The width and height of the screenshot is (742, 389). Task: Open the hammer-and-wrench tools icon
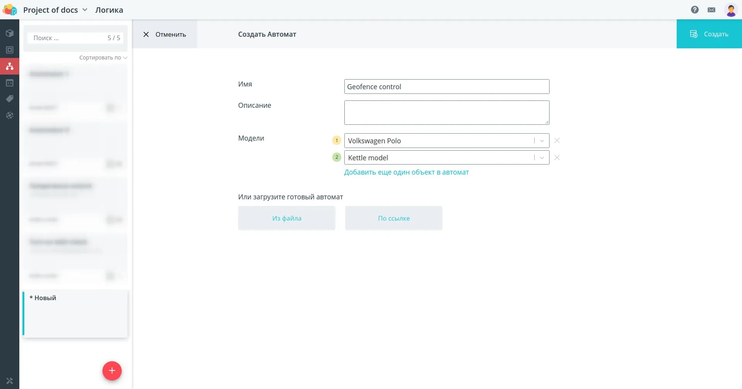(x=10, y=381)
